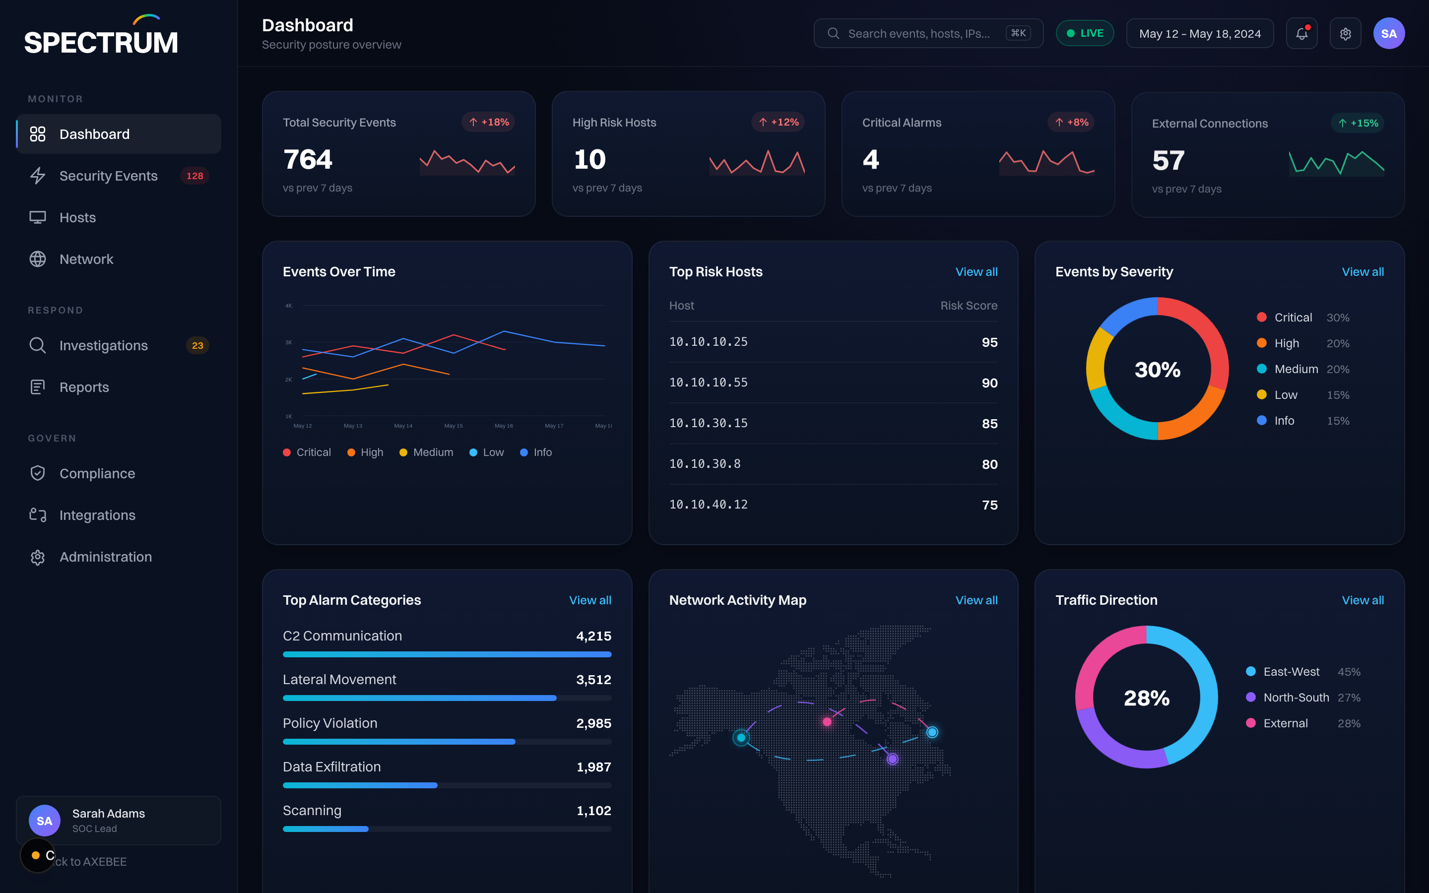Image resolution: width=1429 pixels, height=893 pixels.
Task: Click the 23 badge on Investigations
Action: tap(197, 345)
